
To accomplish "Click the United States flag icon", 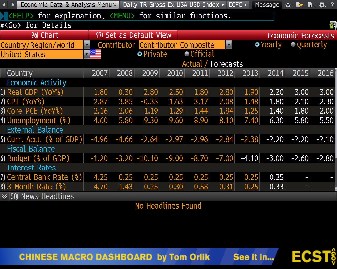I will 96,54.
